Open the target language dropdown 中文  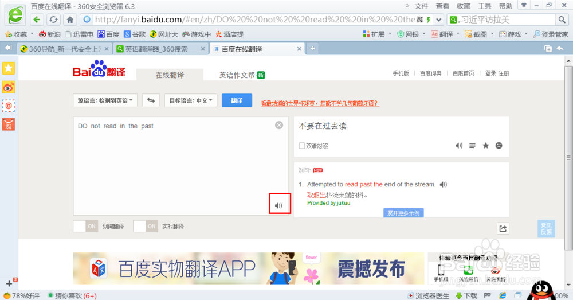191,100
